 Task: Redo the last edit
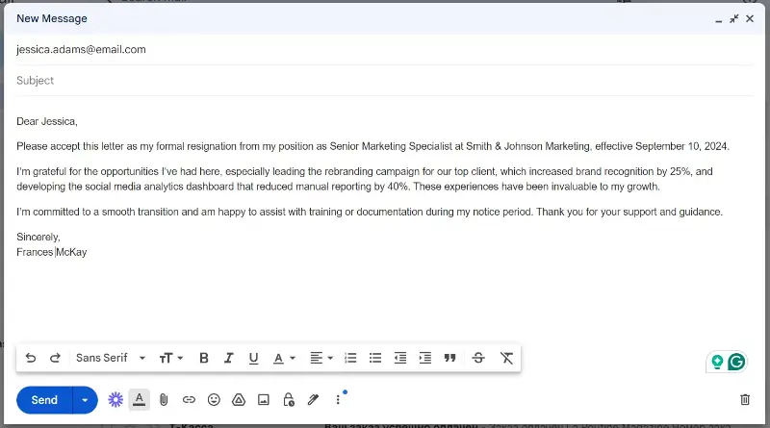click(x=55, y=358)
